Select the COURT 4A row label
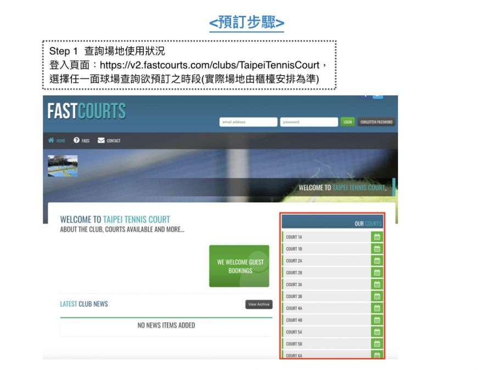The height and width of the screenshot is (370, 494). coord(294,308)
